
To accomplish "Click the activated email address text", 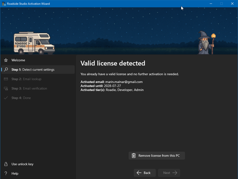I will coord(124,82).
